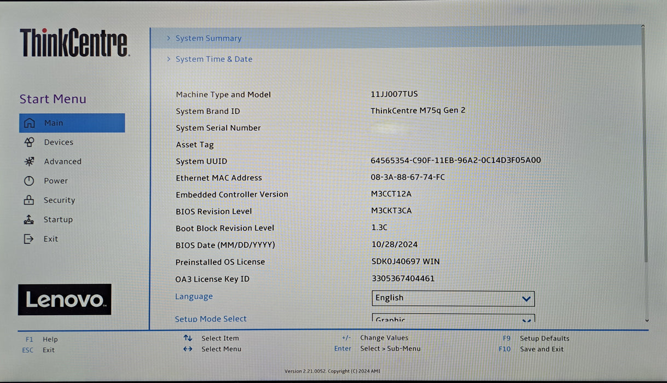Open the Startup menu
This screenshot has height=383, width=667.
tap(58, 219)
